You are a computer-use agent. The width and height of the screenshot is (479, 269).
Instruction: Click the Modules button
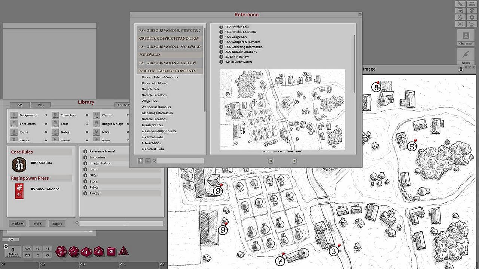[x=18, y=223]
